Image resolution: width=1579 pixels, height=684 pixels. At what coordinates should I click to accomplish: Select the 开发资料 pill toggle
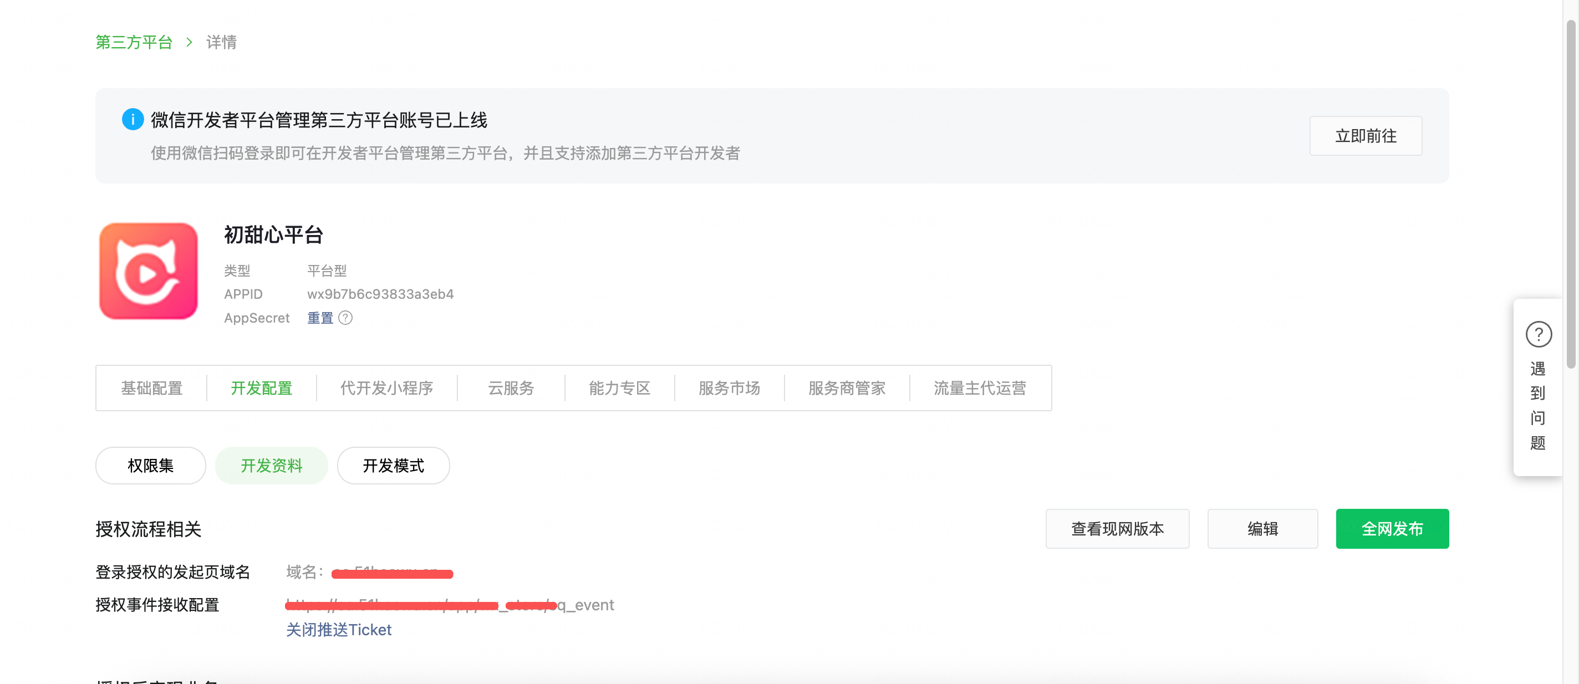point(271,465)
